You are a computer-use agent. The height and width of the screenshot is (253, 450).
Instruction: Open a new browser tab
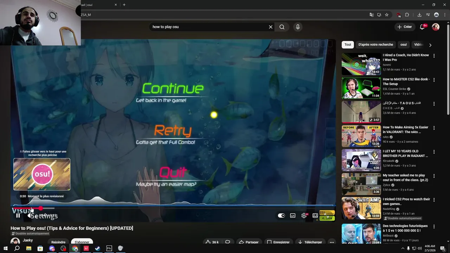coord(124,5)
